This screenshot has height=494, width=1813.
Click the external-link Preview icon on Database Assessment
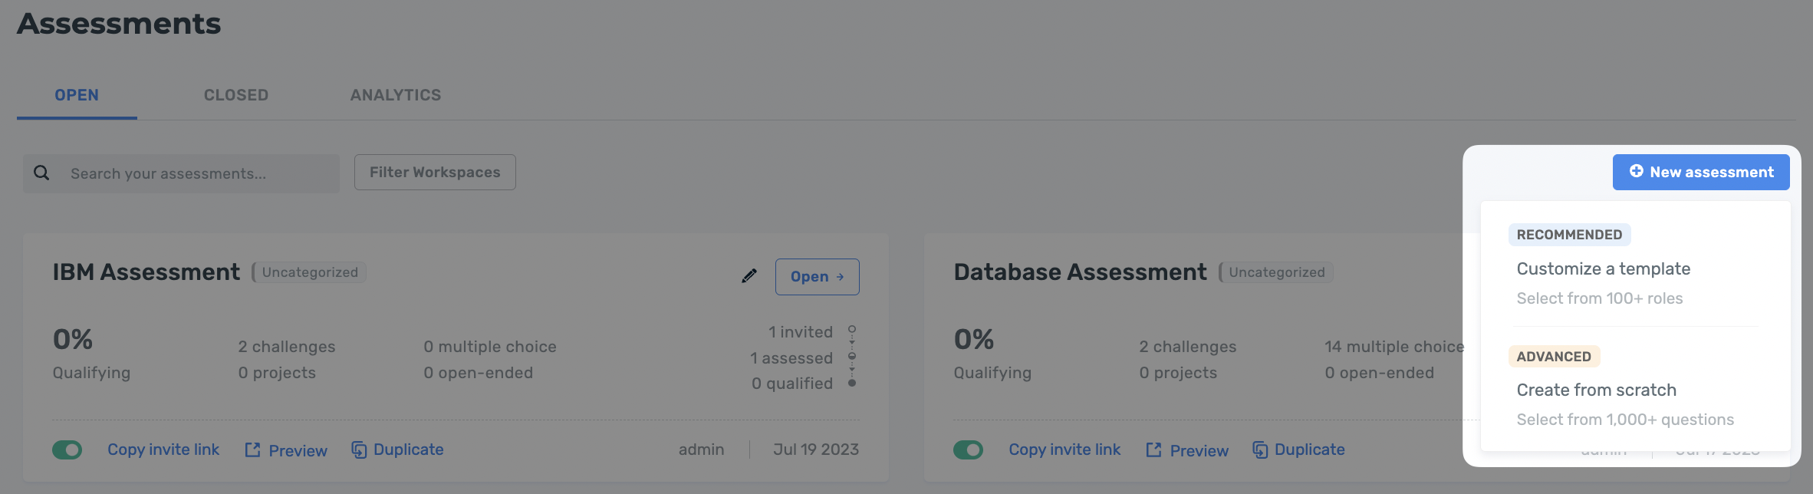[x=1153, y=450]
